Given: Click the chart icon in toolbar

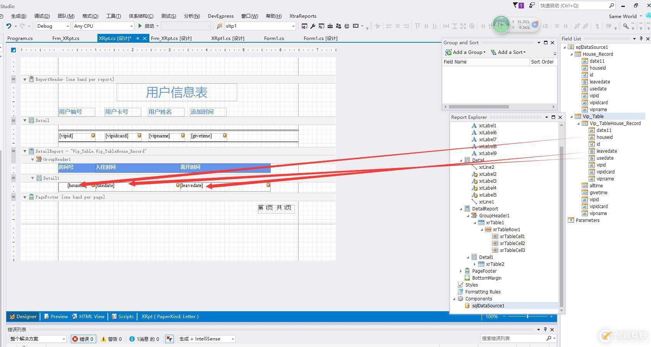Looking at the screenshot, I should pos(347,26).
